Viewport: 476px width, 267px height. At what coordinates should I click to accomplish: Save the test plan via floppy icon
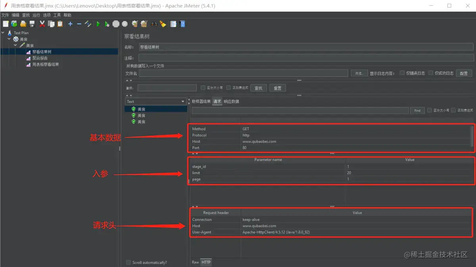pos(32,24)
